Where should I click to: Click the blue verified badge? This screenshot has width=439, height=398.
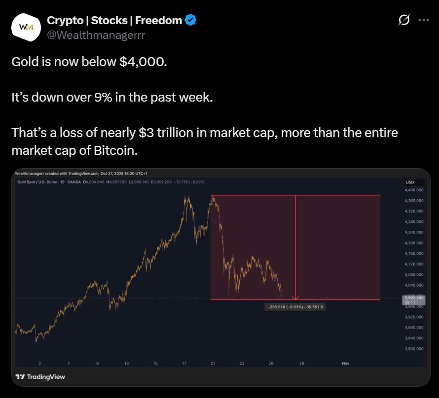pos(191,20)
